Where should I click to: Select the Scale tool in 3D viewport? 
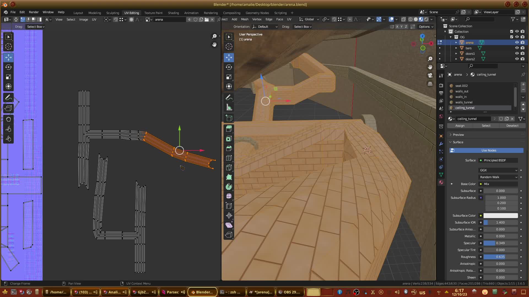click(229, 77)
